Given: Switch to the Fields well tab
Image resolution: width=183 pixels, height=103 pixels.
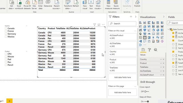Looking at the screenshot, I should 143,50.
